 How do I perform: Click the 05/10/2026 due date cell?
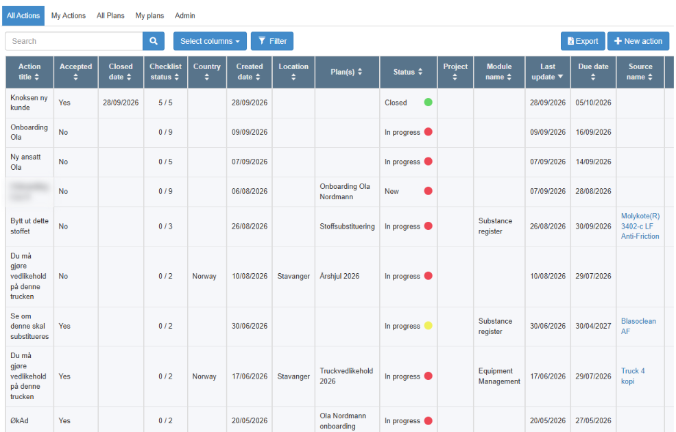(x=593, y=103)
